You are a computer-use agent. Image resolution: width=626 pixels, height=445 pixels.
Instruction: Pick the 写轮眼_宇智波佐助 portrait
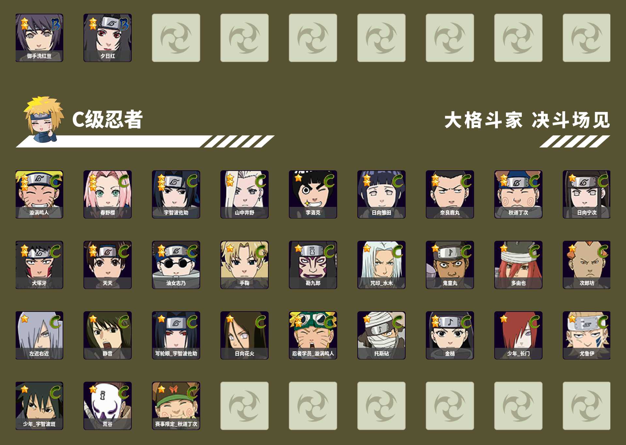pyautogui.click(x=176, y=335)
